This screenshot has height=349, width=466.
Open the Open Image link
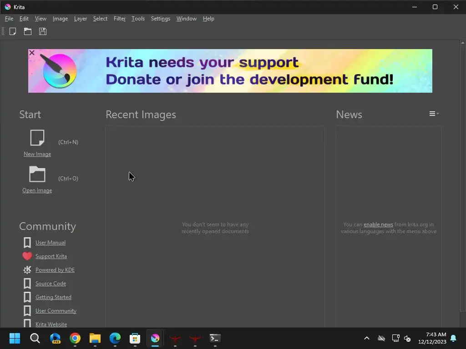[37, 190]
